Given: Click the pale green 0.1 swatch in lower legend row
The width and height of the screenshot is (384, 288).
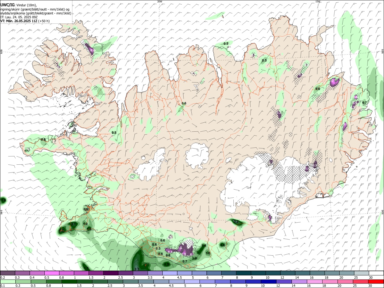Looking at the screenshot, I should pyautogui.click(x=8, y=282).
